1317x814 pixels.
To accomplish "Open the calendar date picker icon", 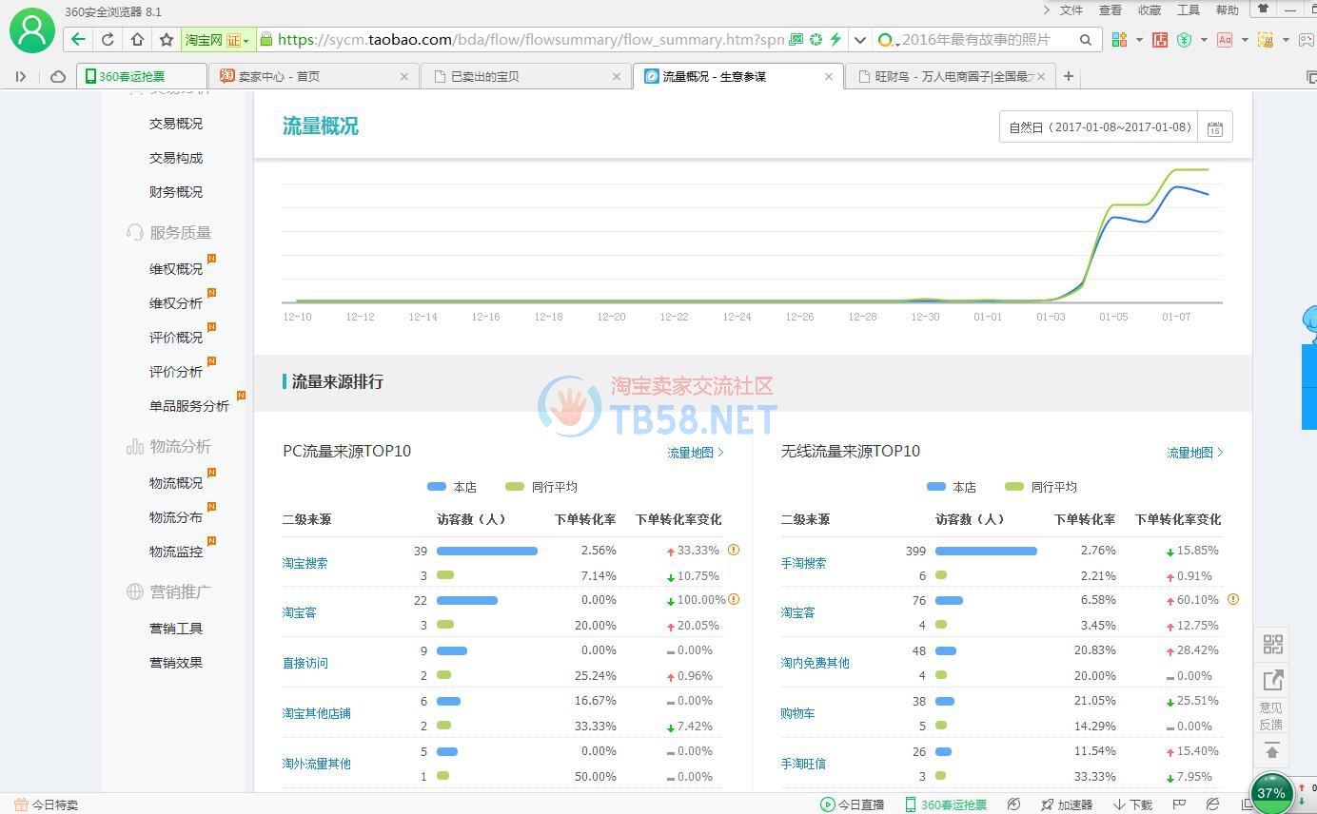I will click(1215, 127).
